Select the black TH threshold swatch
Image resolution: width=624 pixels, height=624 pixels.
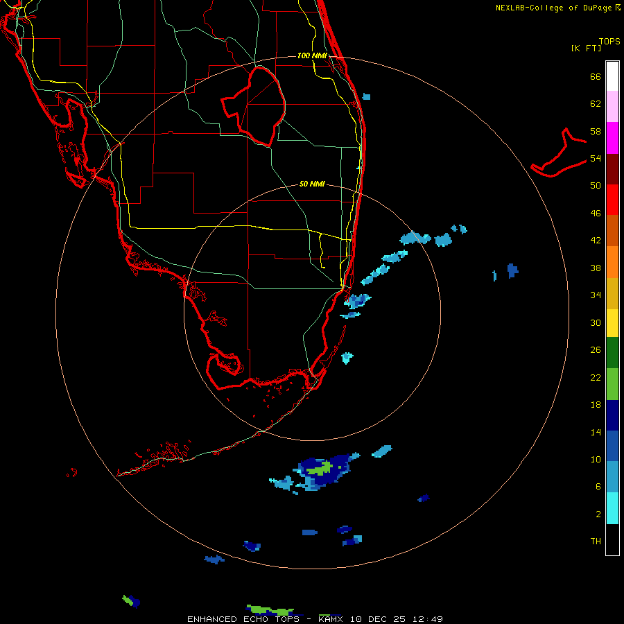(612, 539)
